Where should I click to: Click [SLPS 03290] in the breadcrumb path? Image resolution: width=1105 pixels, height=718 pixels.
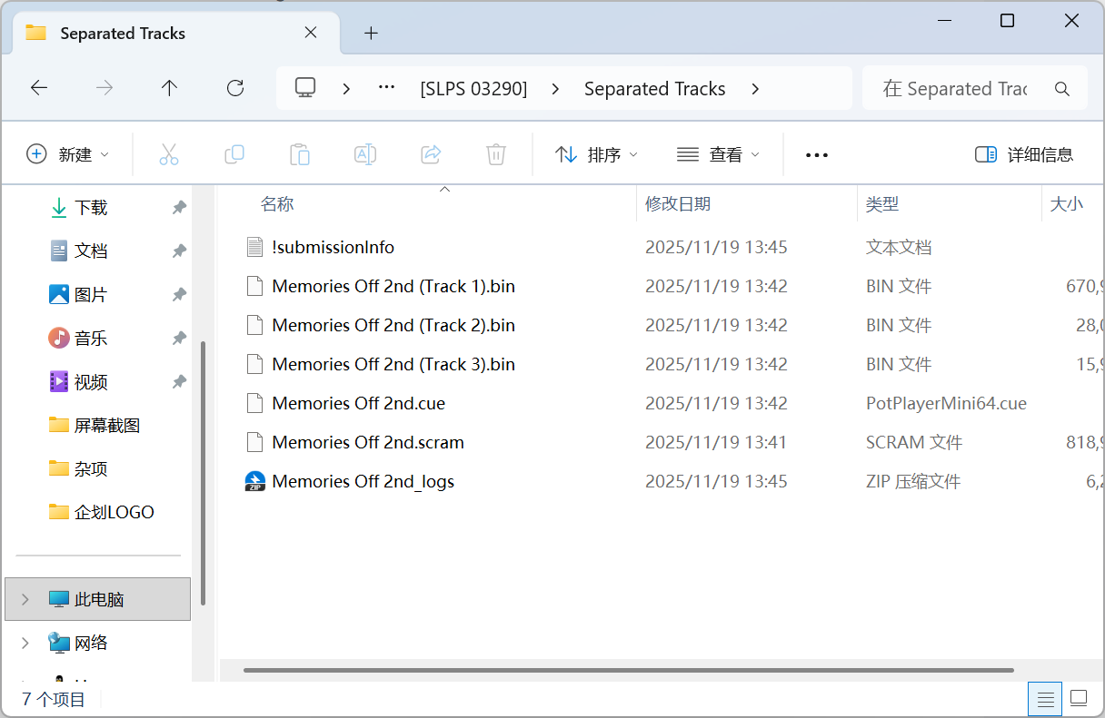click(473, 89)
